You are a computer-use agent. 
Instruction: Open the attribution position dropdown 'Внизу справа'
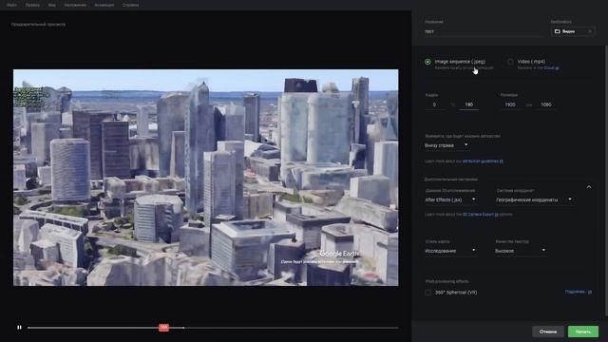[x=446, y=145]
